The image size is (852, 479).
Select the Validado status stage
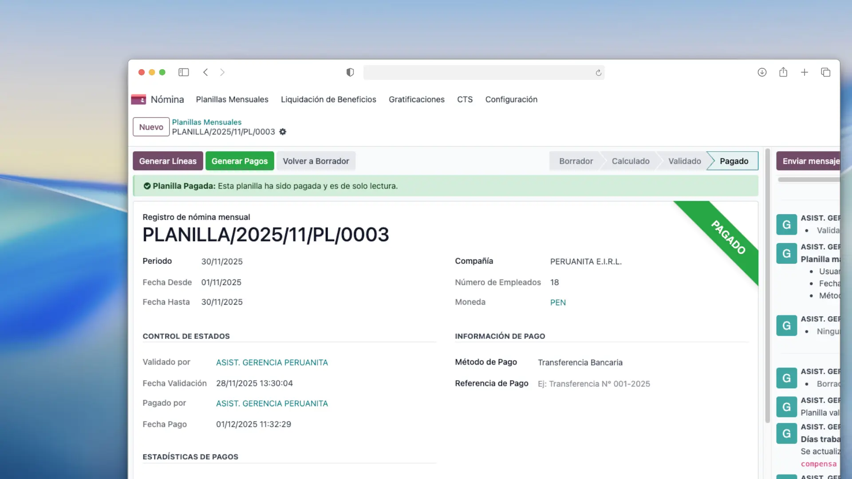(x=684, y=161)
